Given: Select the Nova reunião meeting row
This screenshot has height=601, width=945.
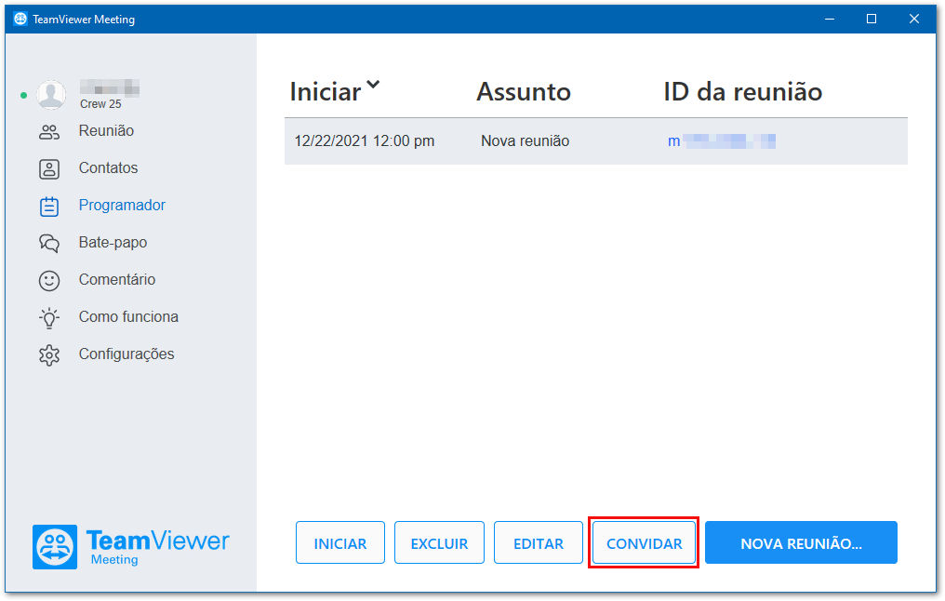Looking at the screenshot, I should 596,141.
